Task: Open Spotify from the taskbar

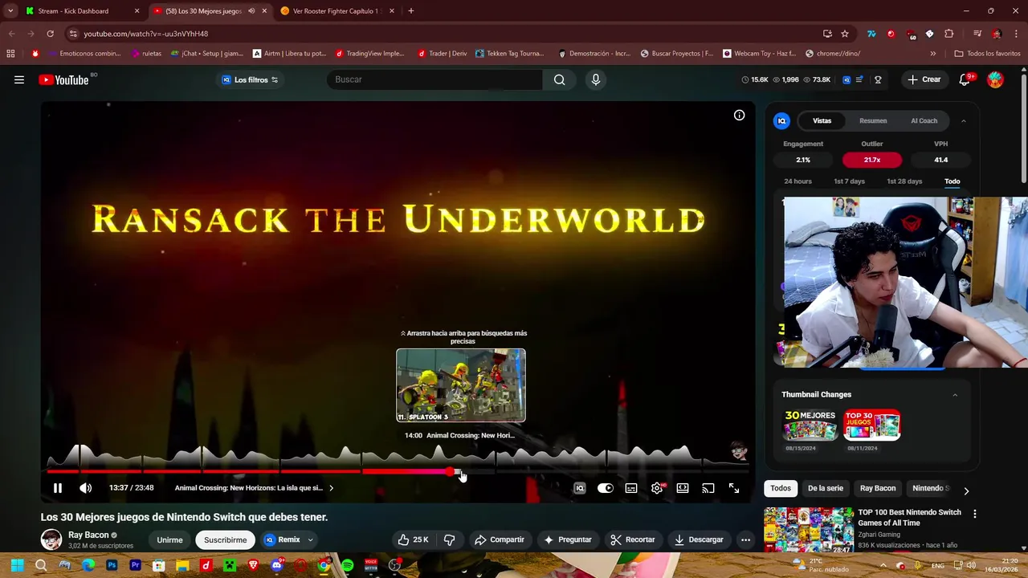Action: coord(347,565)
